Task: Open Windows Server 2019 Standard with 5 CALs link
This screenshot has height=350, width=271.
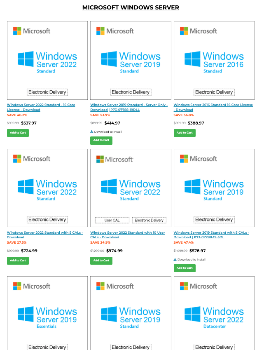Action: pos(211,235)
